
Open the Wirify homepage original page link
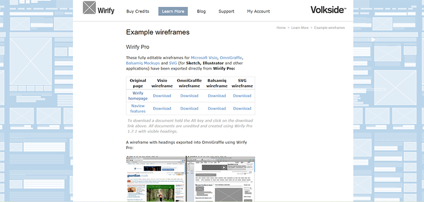[x=138, y=96]
